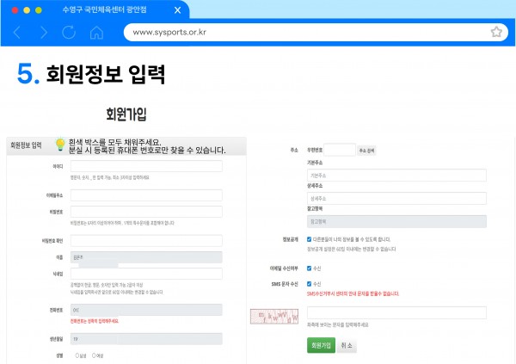Click the 주소 검색 button
516x364 pixels.
366,150
